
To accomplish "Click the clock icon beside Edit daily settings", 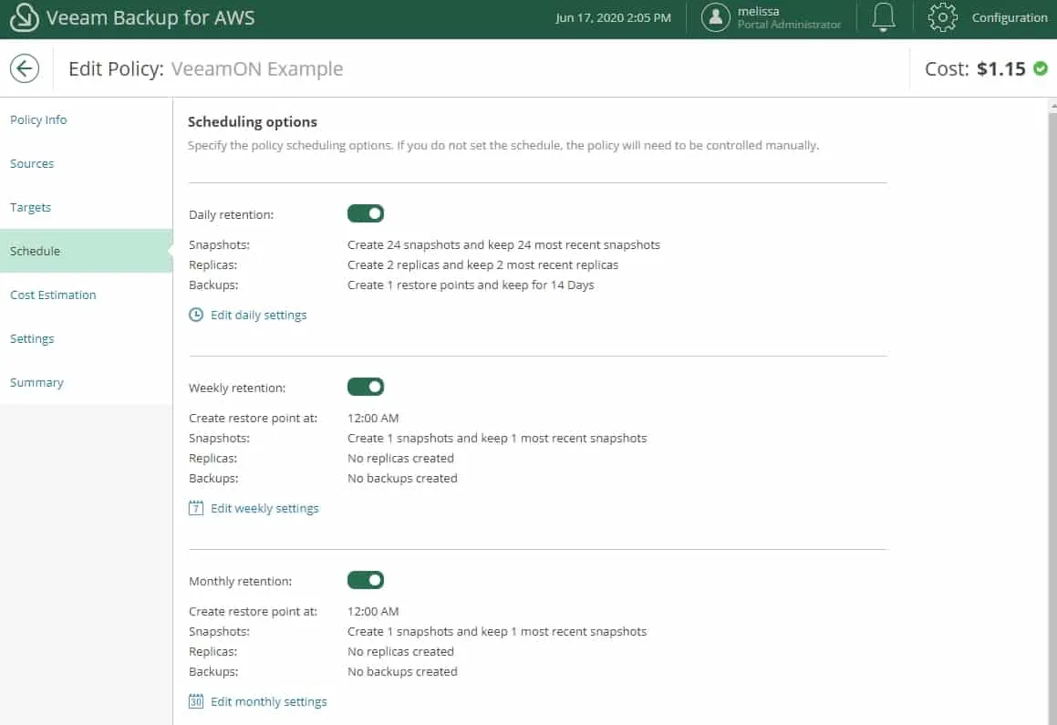I will pos(195,315).
